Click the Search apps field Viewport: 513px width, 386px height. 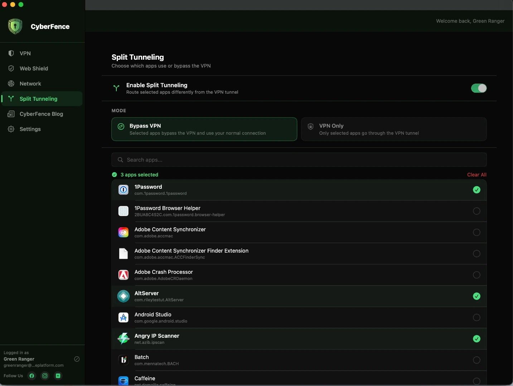click(299, 160)
